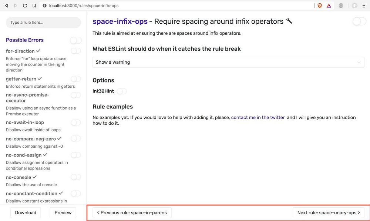Select the no-await-in-loop rule in sidebar
Viewport: 370px width, 221px height.
25,122
